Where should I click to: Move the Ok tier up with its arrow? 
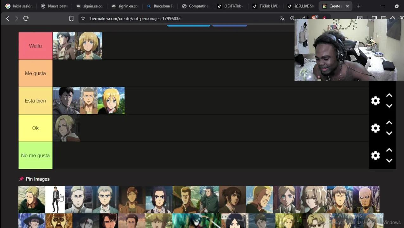[389, 123]
